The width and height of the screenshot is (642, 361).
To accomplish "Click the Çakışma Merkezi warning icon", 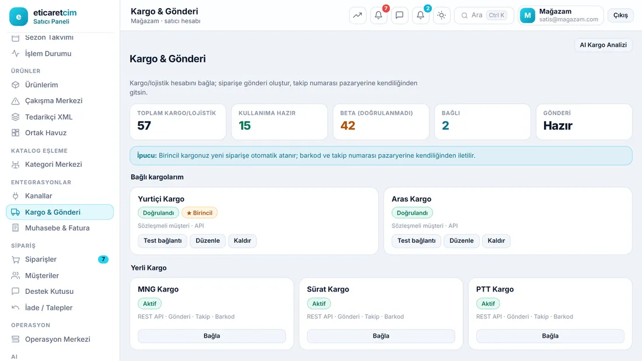I will (16, 101).
